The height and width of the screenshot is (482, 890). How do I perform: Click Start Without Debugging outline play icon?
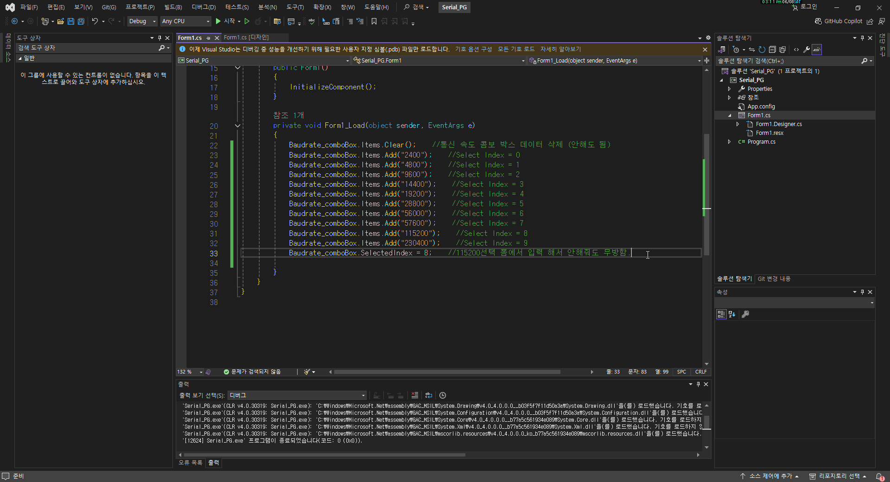point(247,21)
